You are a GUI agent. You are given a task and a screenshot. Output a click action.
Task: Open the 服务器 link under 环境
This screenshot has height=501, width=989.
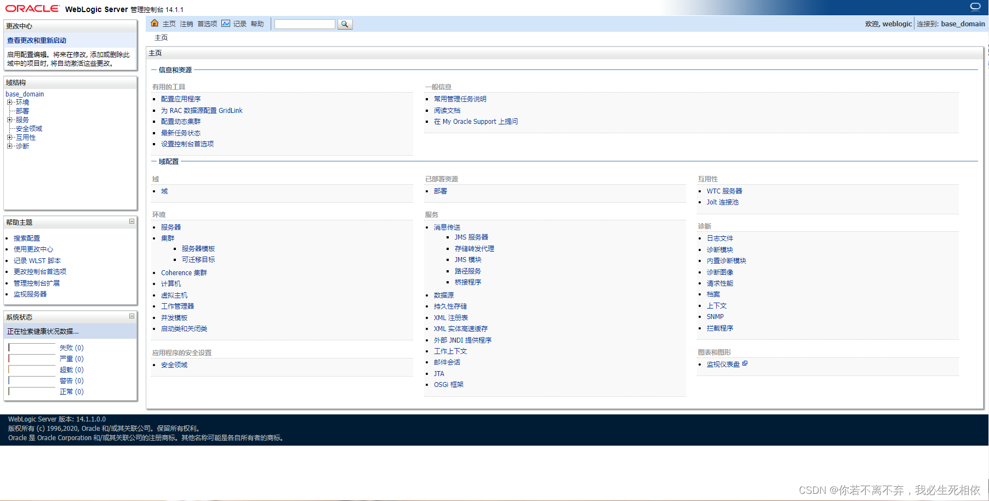click(x=171, y=227)
